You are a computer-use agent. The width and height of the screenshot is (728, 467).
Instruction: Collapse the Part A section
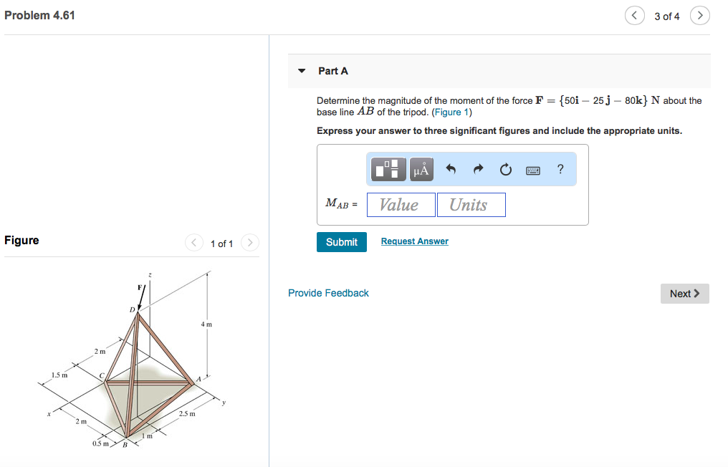(x=302, y=71)
